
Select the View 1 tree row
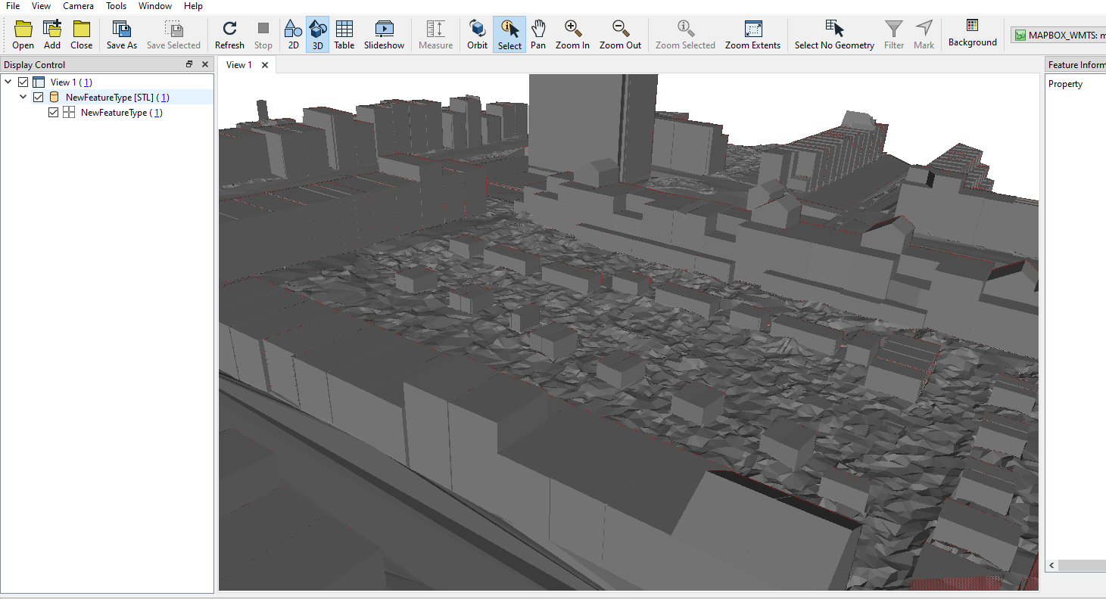107,82
